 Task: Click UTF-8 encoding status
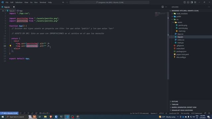tap(161, 113)
